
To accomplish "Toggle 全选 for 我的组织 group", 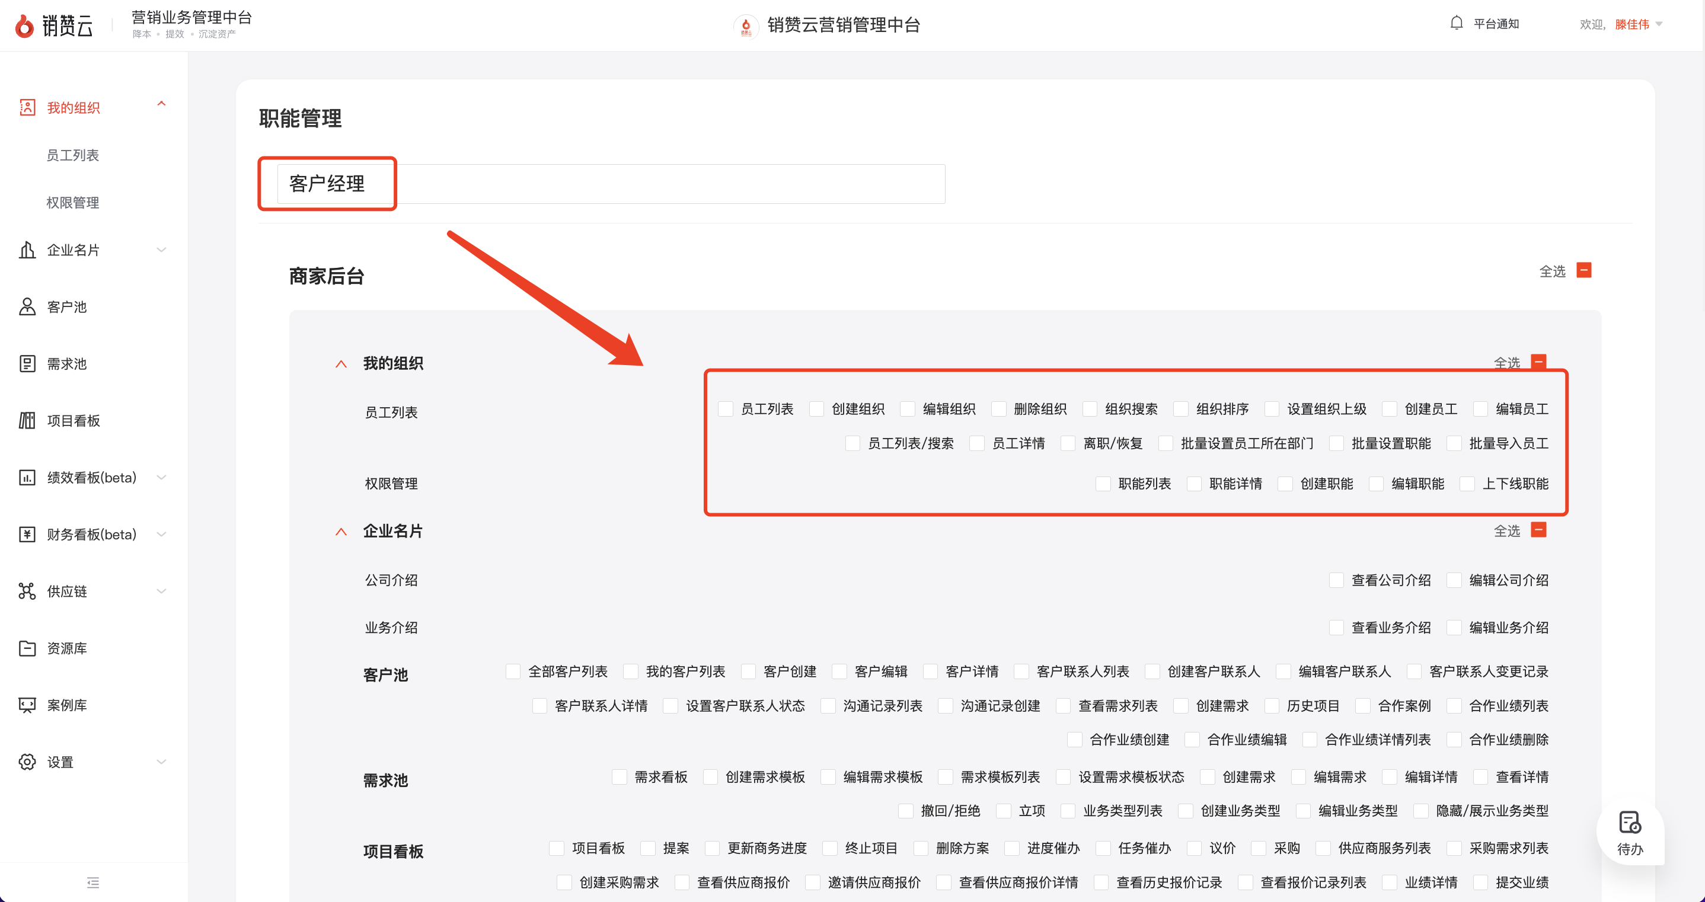I will pyautogui.click(x=1539, y=362).
